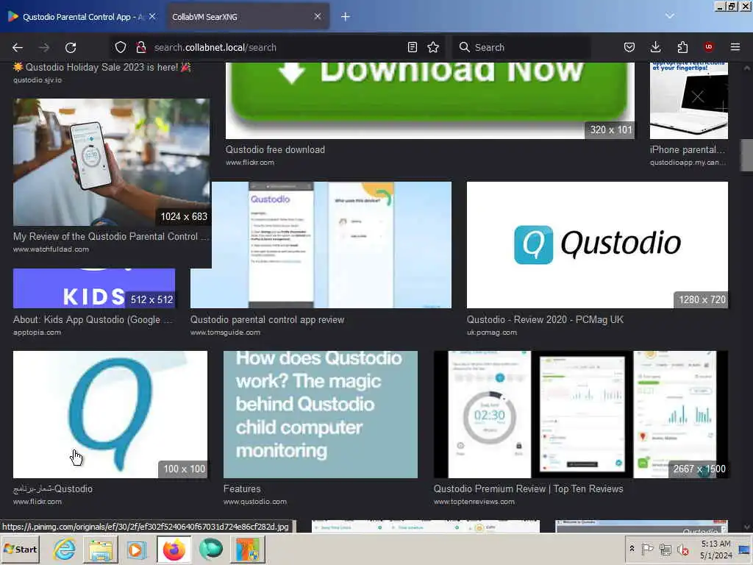Open the KIDS app image result
Screen dimensions: 753x565
click(x=94, y=288)
